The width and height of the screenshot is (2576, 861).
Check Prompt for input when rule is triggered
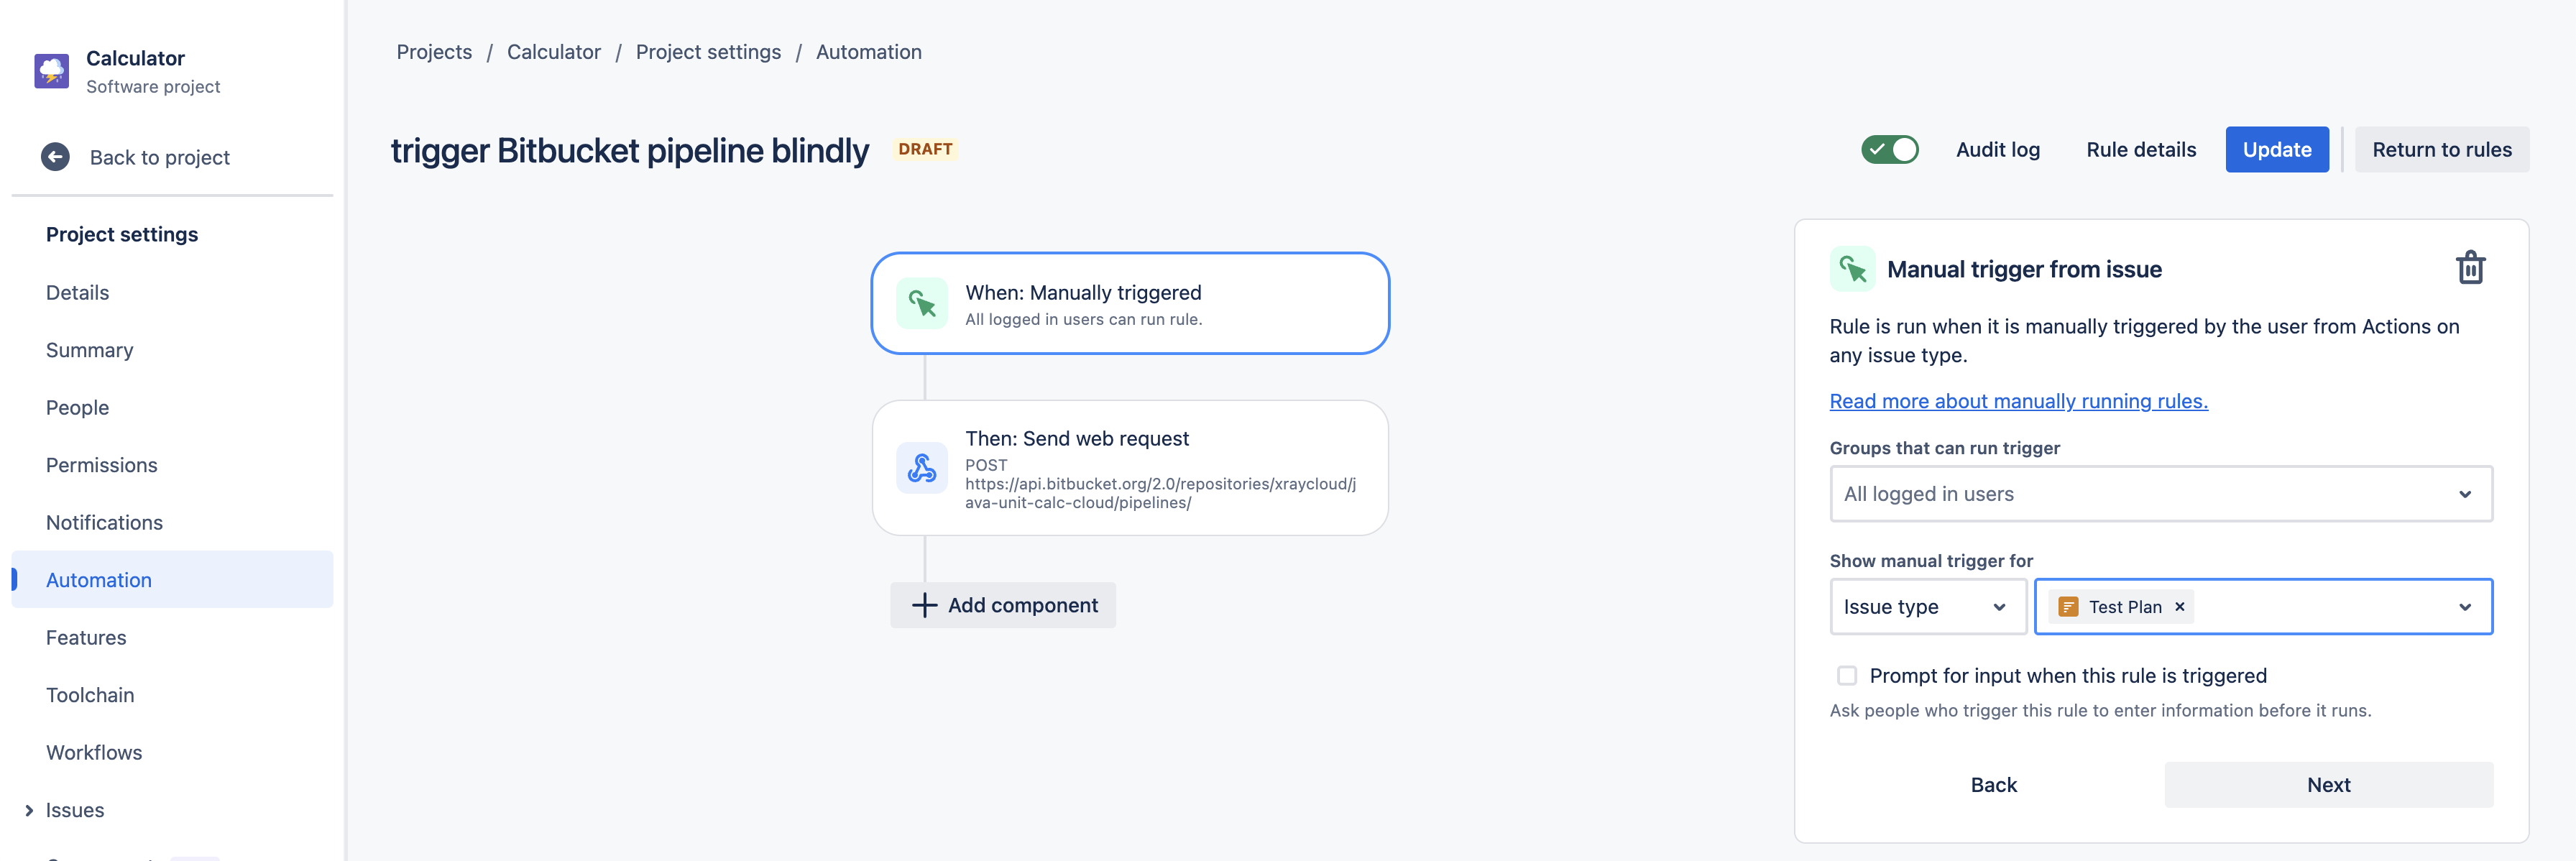point(1846,676)
